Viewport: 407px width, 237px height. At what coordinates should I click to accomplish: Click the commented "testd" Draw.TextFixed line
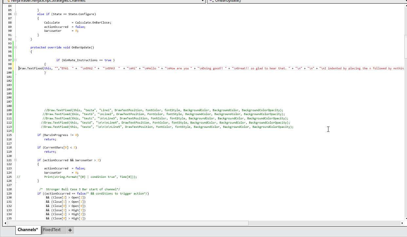coord(165,123)
